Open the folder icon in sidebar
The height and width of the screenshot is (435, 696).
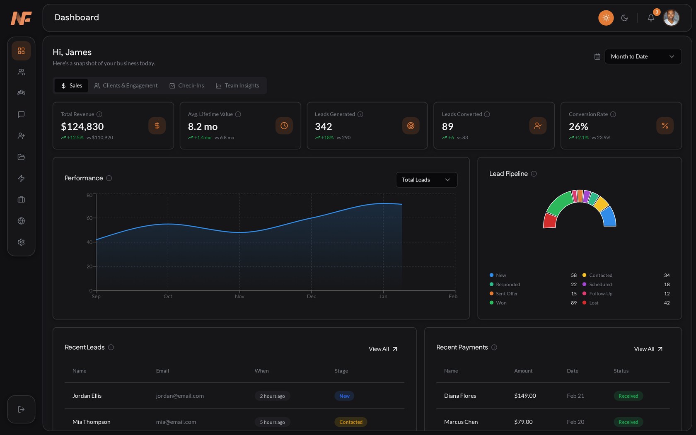coord(21,157)
